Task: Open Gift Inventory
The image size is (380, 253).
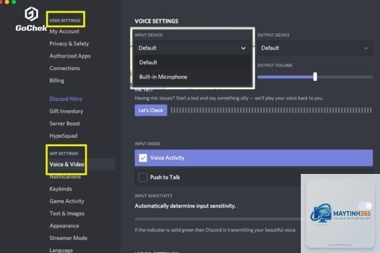Action: point(66,111)
